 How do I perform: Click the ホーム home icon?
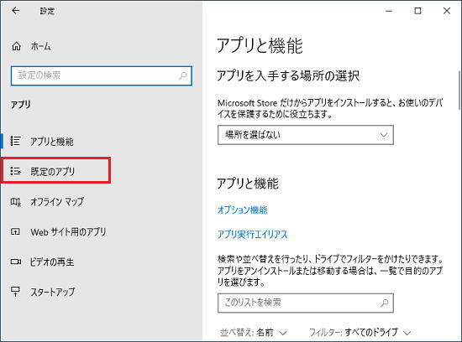pos(16,46)
